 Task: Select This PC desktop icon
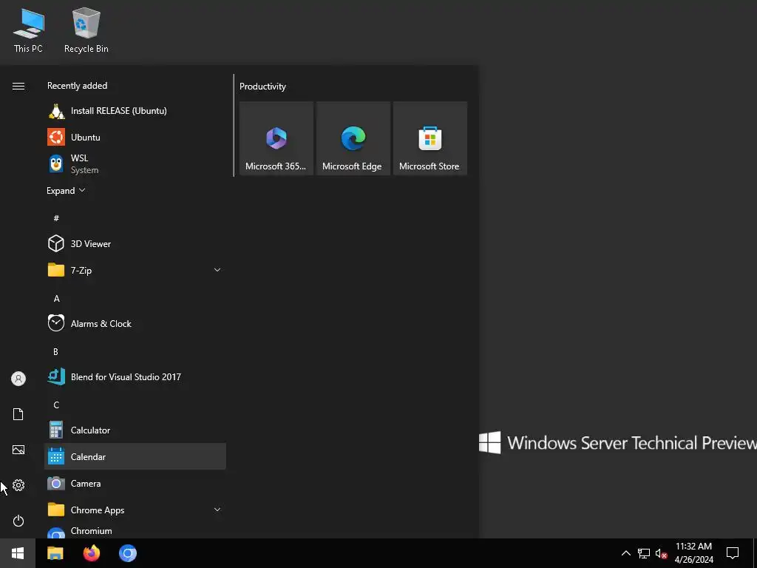point(28,30)
